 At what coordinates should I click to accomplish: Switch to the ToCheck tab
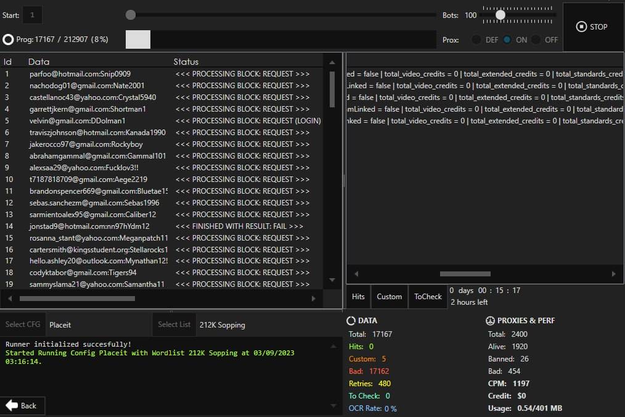[x=428, y=297]
